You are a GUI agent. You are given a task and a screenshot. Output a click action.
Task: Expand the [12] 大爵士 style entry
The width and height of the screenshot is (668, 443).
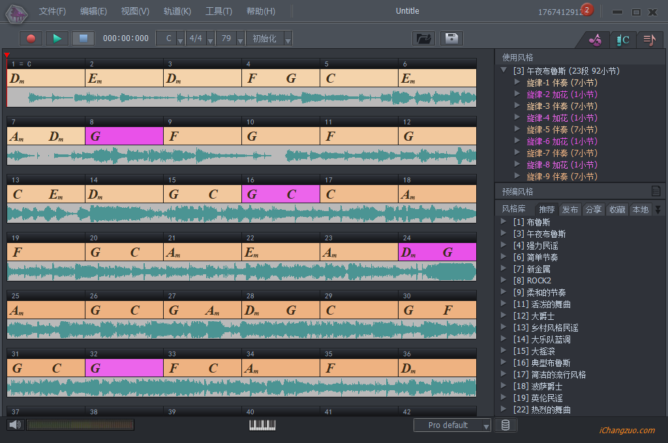click(504, 316)
